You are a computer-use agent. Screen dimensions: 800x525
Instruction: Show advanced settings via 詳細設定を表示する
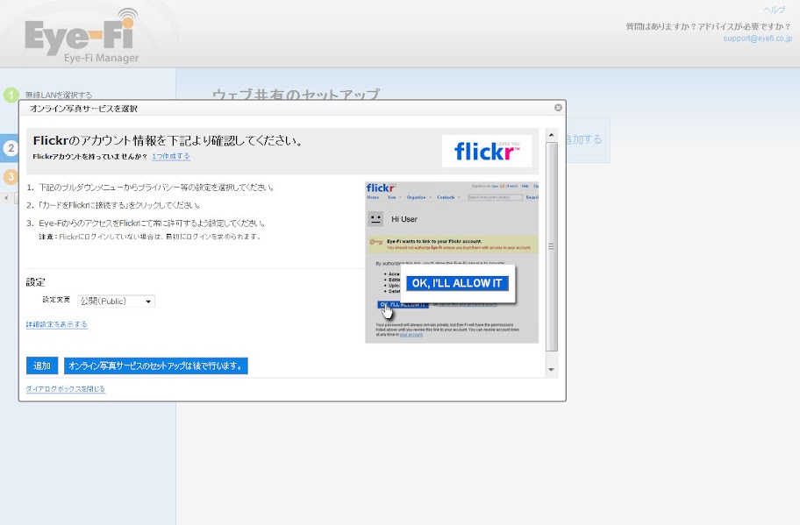point(57,324)
